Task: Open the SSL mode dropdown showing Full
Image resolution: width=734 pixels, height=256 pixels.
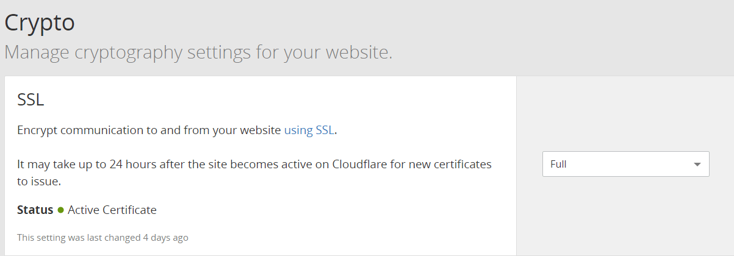Action: click(625, 164)
